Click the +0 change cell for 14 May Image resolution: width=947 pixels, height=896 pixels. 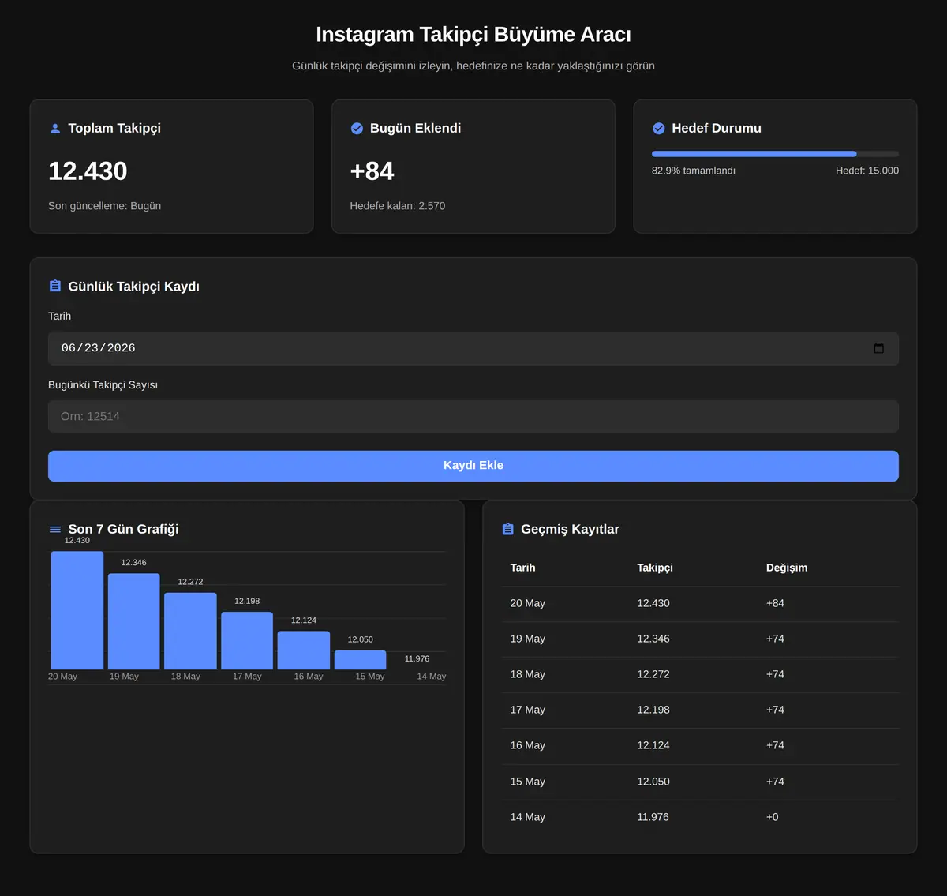coord(773,817)
